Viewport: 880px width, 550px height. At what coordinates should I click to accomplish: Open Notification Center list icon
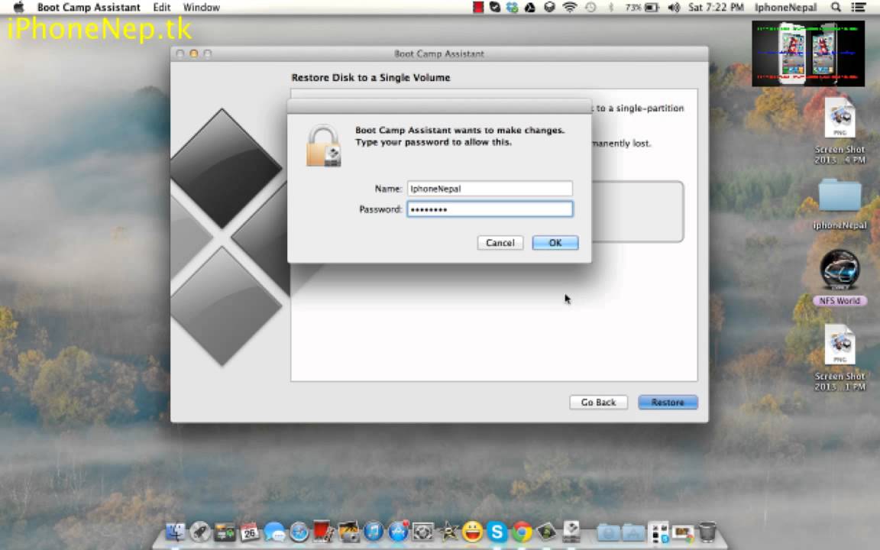click(x=859, y=8)
